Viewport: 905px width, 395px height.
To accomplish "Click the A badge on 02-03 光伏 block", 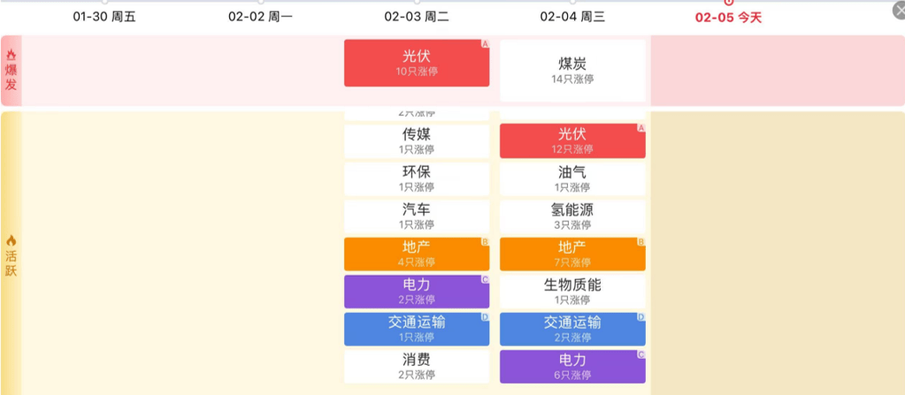I will click(485, 44).
